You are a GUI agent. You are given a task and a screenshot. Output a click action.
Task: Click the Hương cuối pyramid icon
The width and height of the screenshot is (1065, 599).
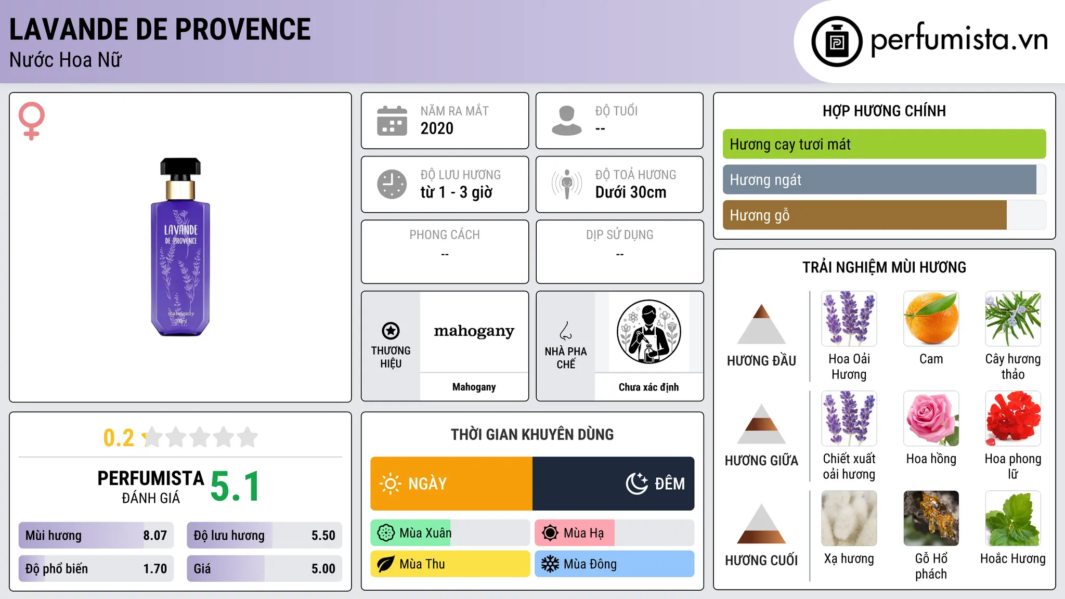pos(761,524)
